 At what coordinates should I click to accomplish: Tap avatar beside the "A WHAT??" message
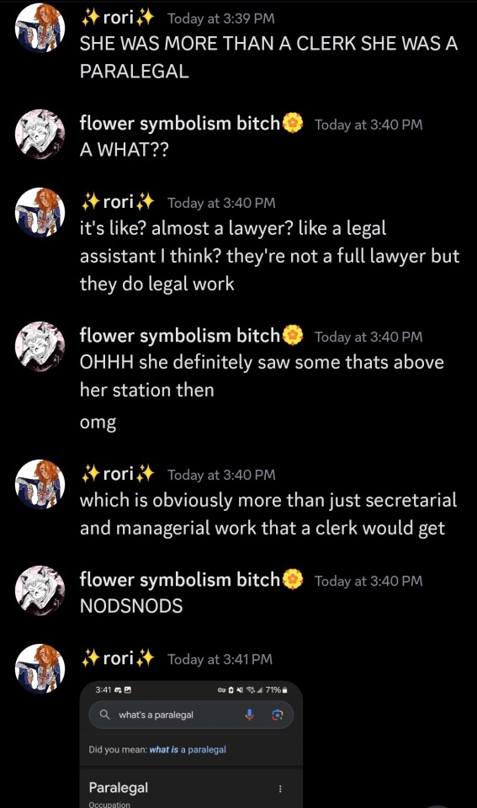pos(40,134)
